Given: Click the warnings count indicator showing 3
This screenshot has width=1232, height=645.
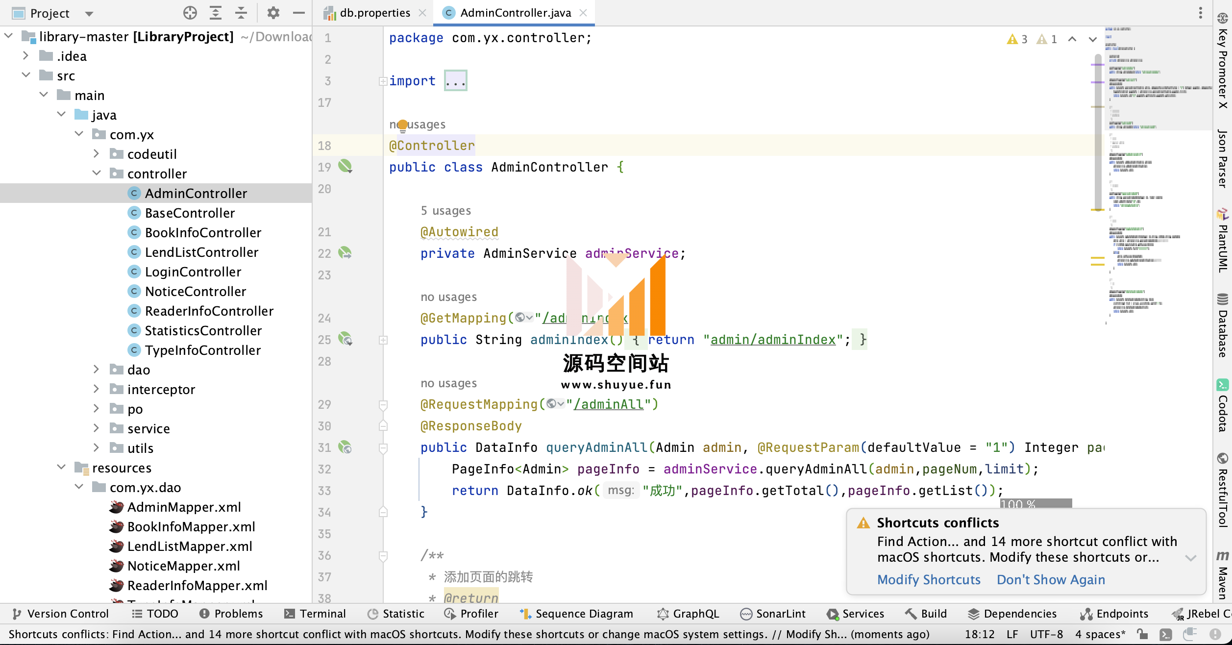Looking at the screenshot, I should click(1017, 39).
